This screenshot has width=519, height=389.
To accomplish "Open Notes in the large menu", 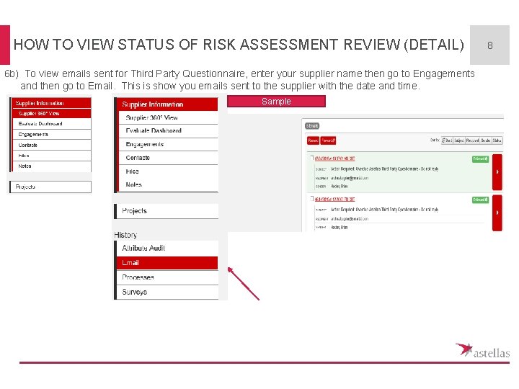I will pos(168,184).
